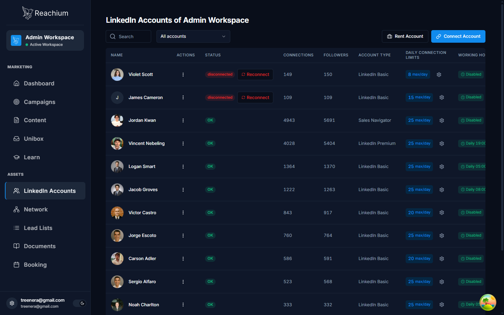The height and width of the screenshot is (315, 504).
Task: Click Violet Scott's profile avatar
Action: (x=117, y=75)
